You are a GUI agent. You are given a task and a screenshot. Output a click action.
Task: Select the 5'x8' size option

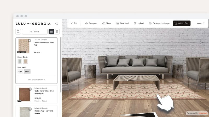tap(20, 71)
